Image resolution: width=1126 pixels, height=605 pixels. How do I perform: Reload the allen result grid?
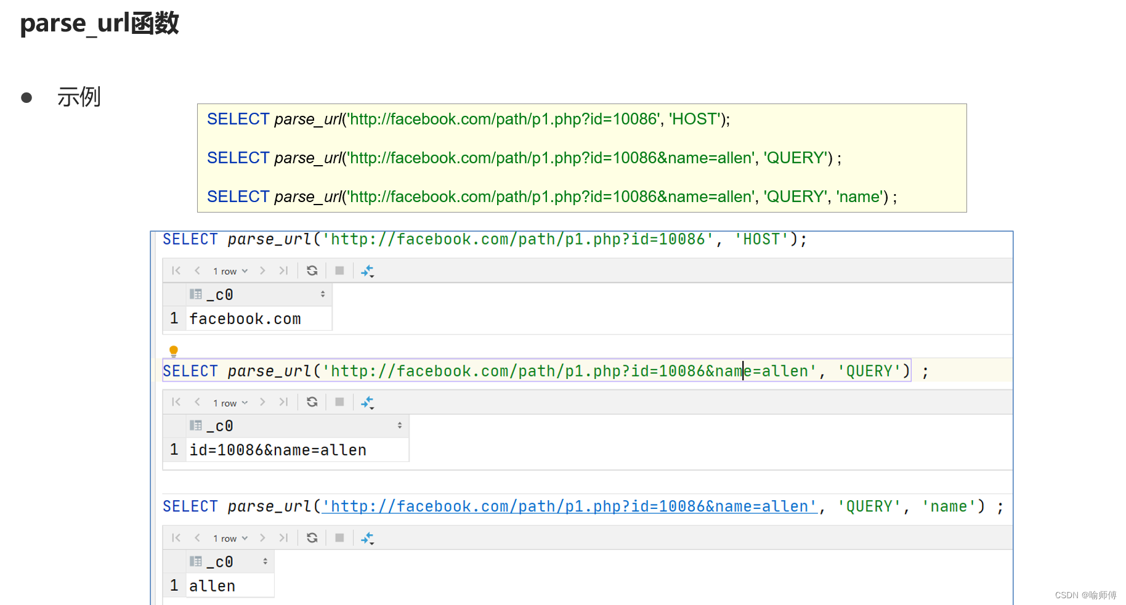(312, 538)
